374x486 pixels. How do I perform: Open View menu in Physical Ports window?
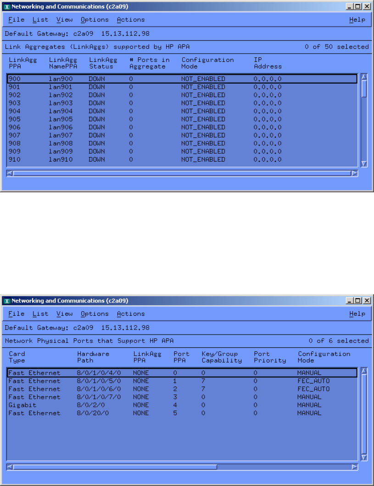[x=64, y=313]
